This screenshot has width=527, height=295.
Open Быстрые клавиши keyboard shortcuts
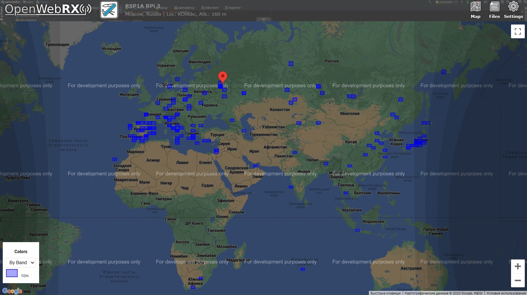(385, 293)
